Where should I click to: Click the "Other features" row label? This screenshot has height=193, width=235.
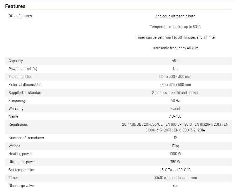(20, 16)
